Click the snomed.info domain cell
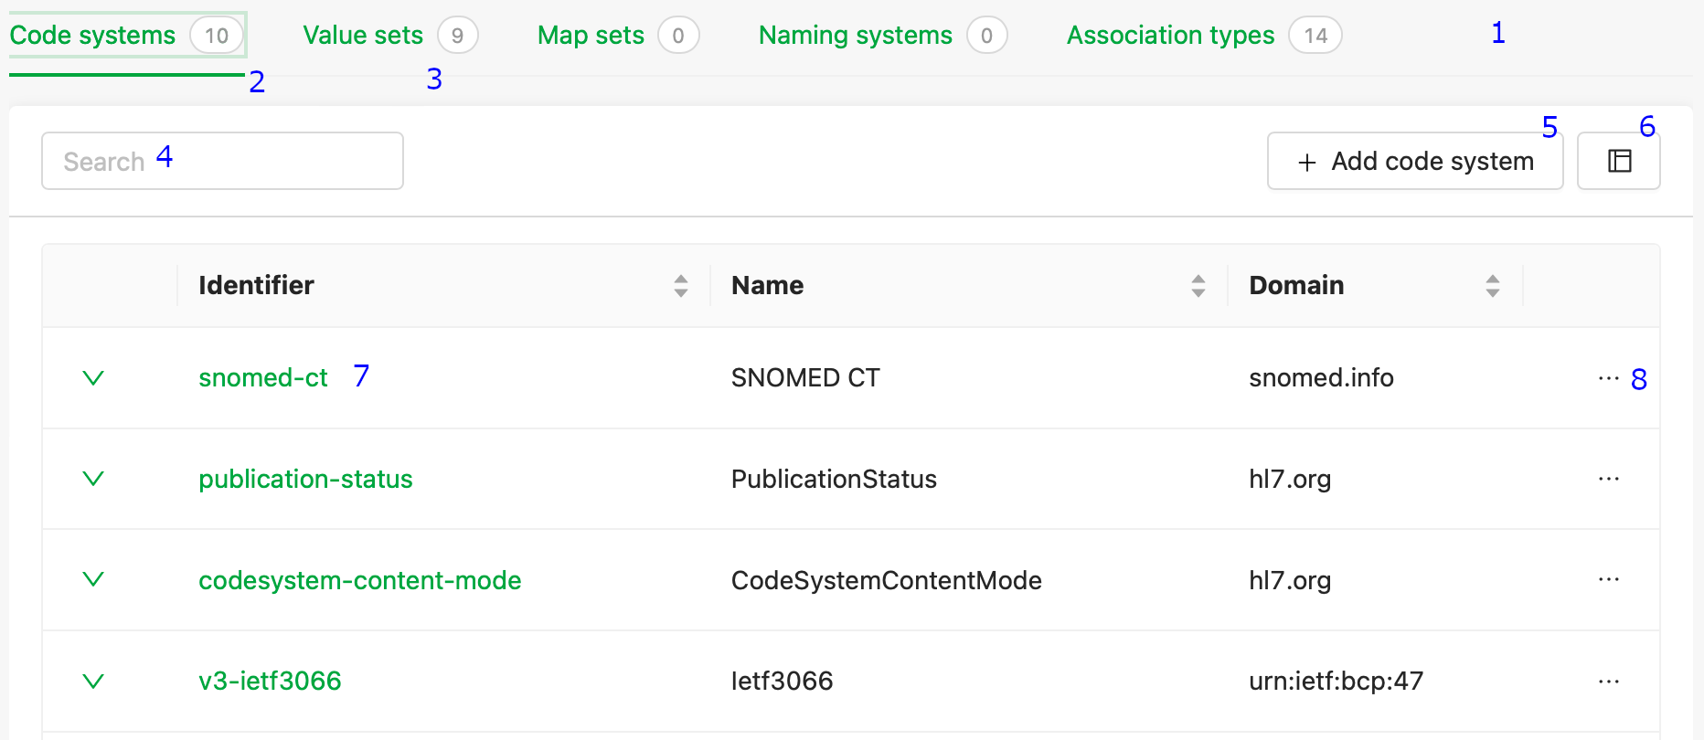 (1321, 377)
